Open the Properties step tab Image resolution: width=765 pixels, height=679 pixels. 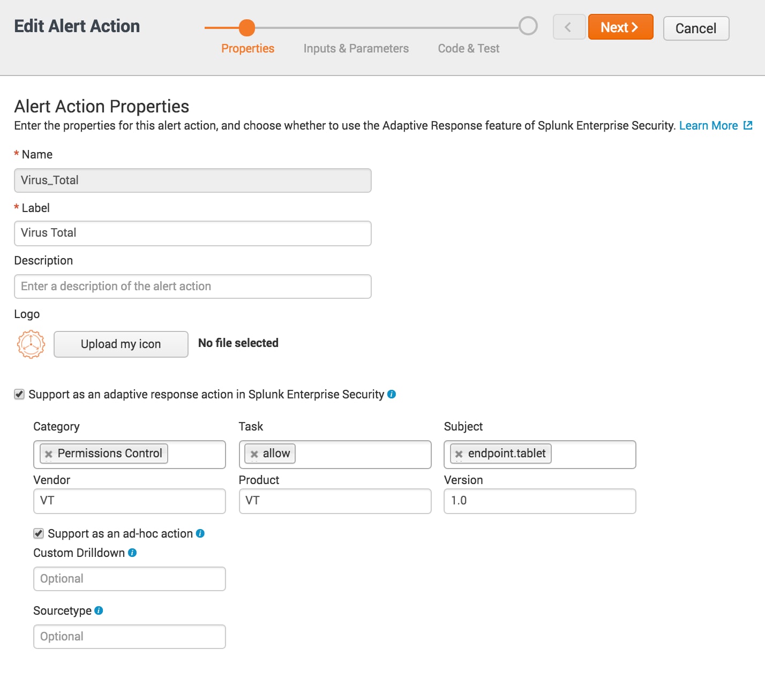pyautogui.click(x=247, y=49)
